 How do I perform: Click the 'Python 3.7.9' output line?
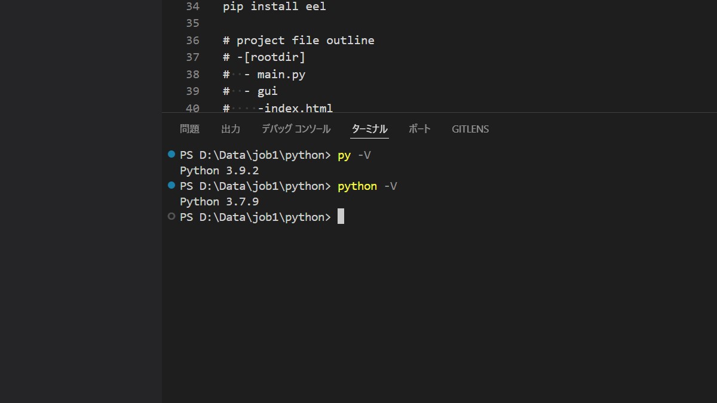coord(219,202)
